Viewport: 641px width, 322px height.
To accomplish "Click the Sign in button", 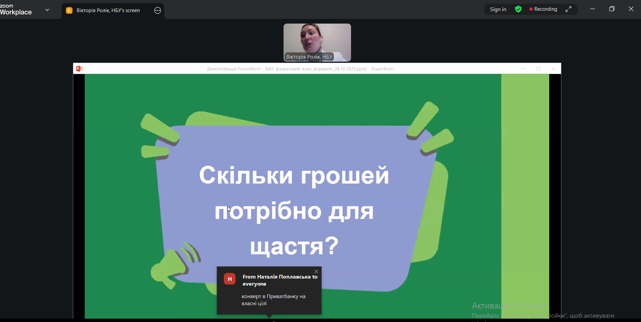I will 498,9.
